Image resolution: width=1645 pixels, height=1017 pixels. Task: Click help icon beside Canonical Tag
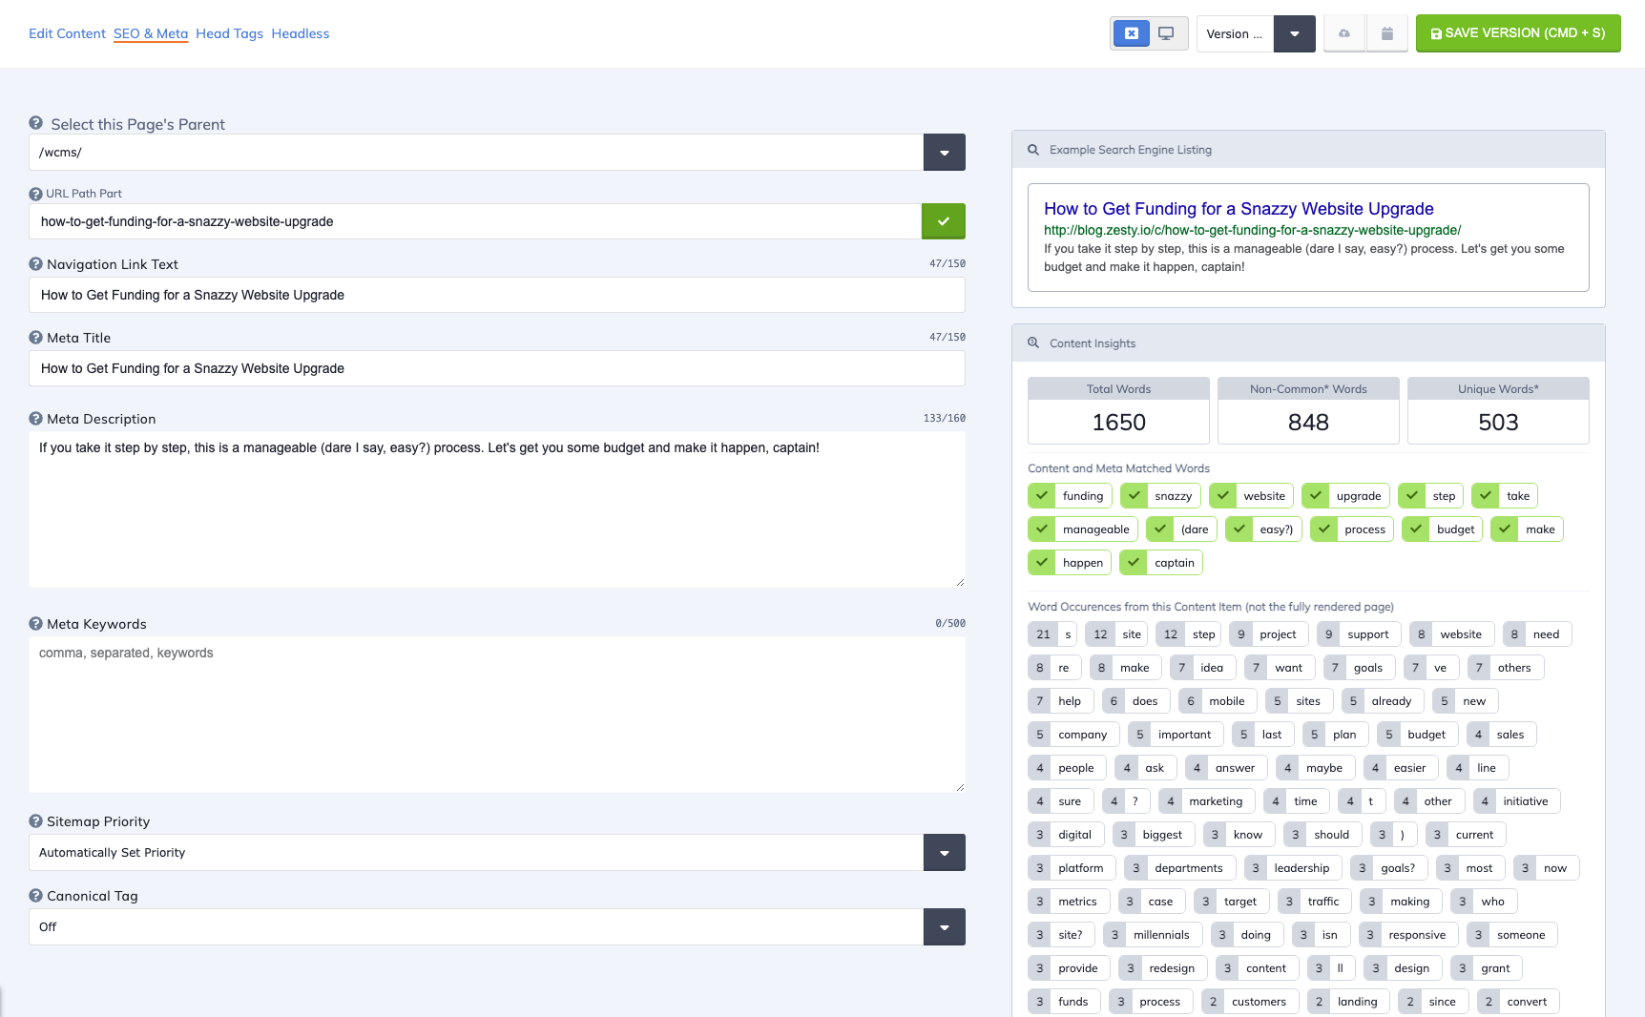coord(35,895)
